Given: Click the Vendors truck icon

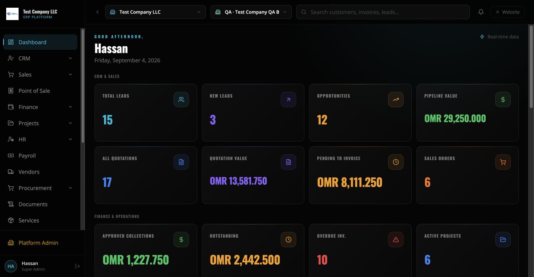Looking at the screenshot, I should (11, 172).
